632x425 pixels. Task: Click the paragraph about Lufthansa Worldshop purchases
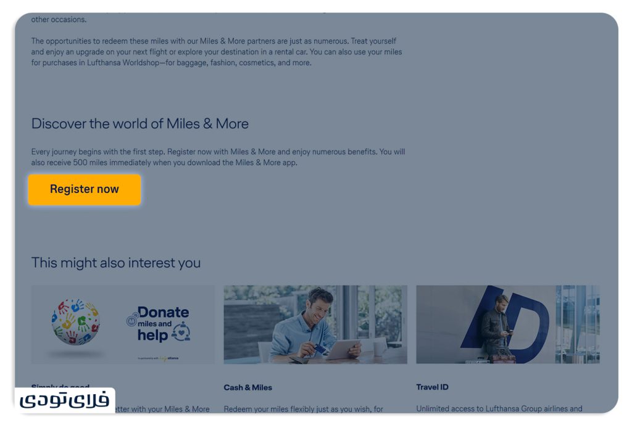[x=217, y=52]
